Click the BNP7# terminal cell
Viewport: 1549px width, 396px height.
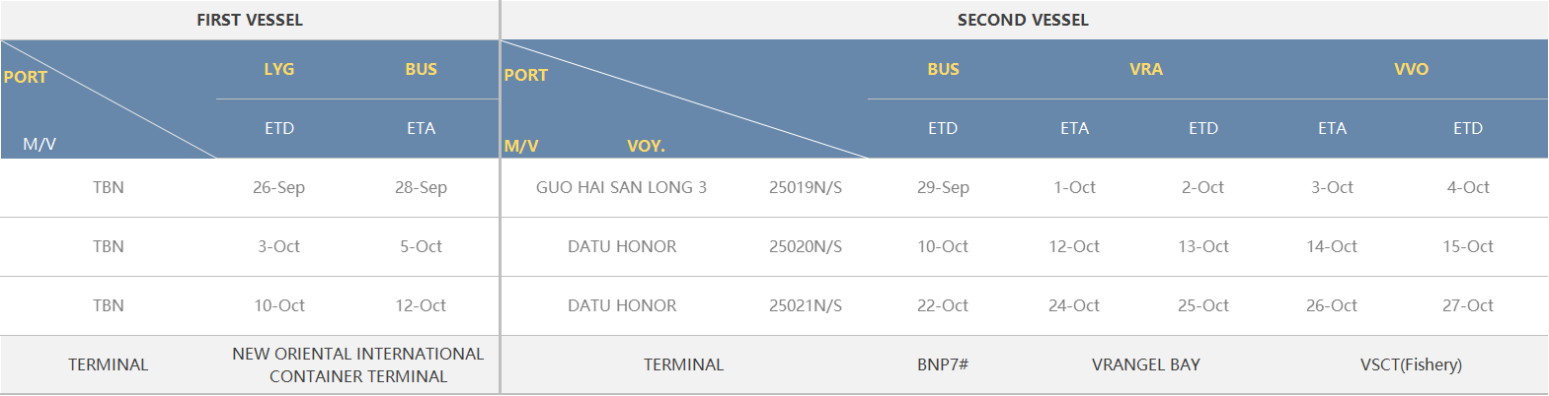click(x=943, y=364)
